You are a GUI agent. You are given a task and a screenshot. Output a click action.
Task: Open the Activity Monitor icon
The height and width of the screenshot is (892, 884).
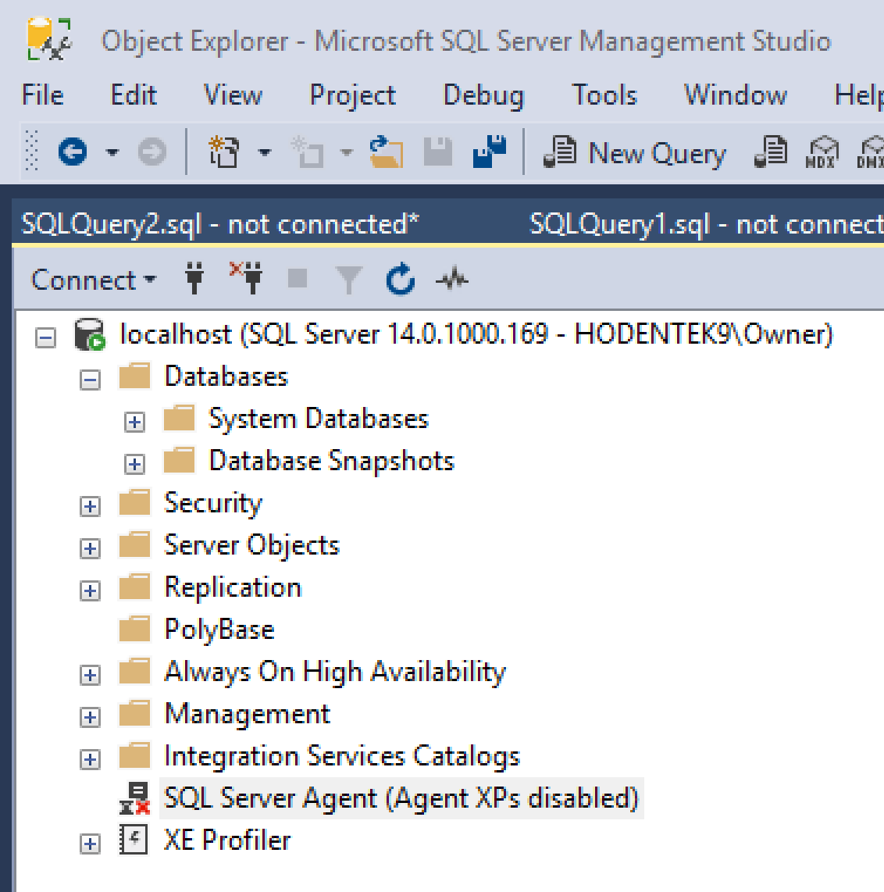click(451, 279)
